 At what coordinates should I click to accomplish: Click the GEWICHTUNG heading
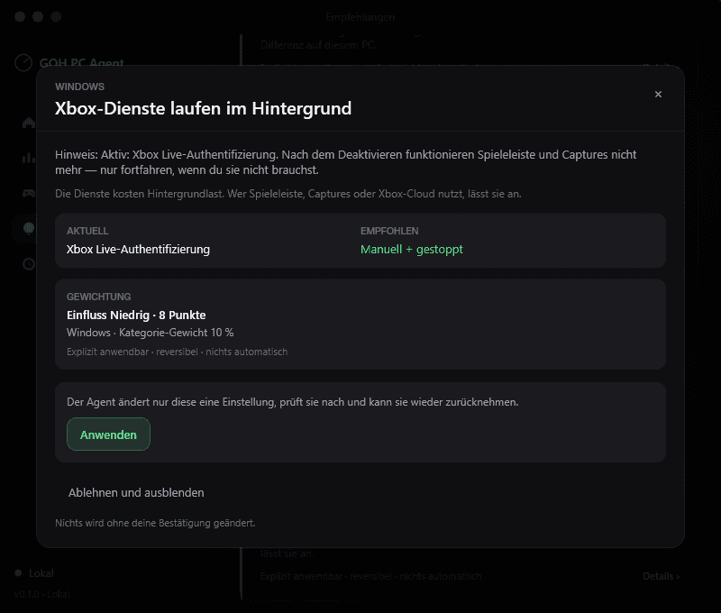[x=99, y=297]
